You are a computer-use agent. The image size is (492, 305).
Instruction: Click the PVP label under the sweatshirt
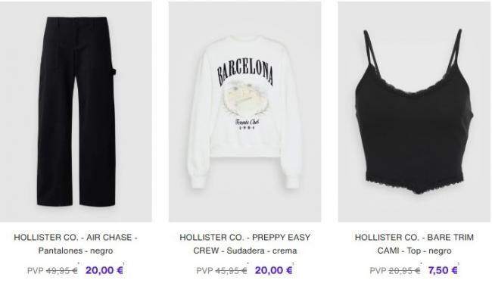coord(204,270)
